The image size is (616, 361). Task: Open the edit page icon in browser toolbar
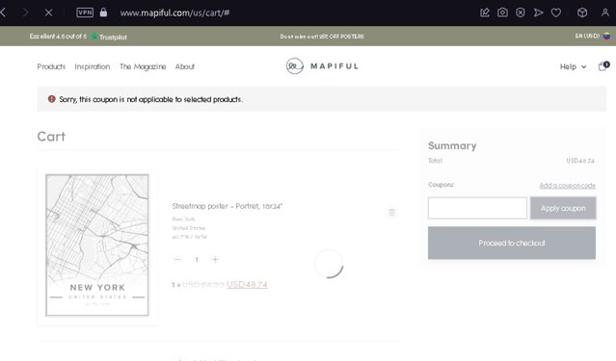[x=485, y=13]
